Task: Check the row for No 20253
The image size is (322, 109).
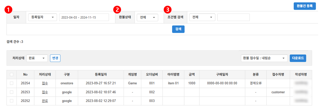Action: pyautogui.click(x=12, y=92)
